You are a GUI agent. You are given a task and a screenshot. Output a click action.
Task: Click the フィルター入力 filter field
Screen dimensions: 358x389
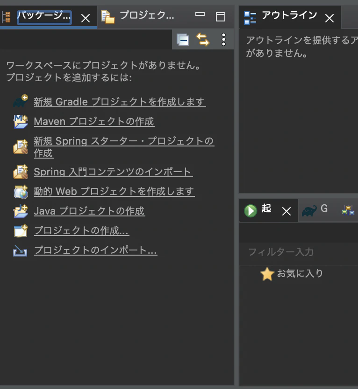(299, 252)
